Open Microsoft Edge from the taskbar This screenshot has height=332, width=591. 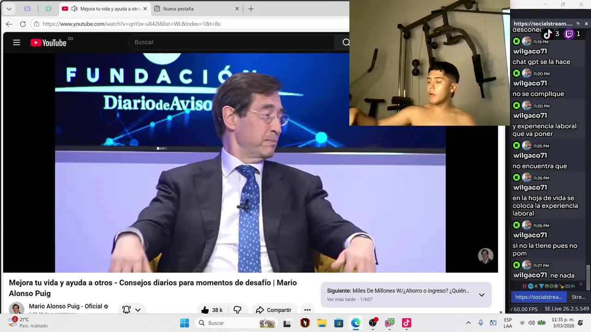[356, 323]
